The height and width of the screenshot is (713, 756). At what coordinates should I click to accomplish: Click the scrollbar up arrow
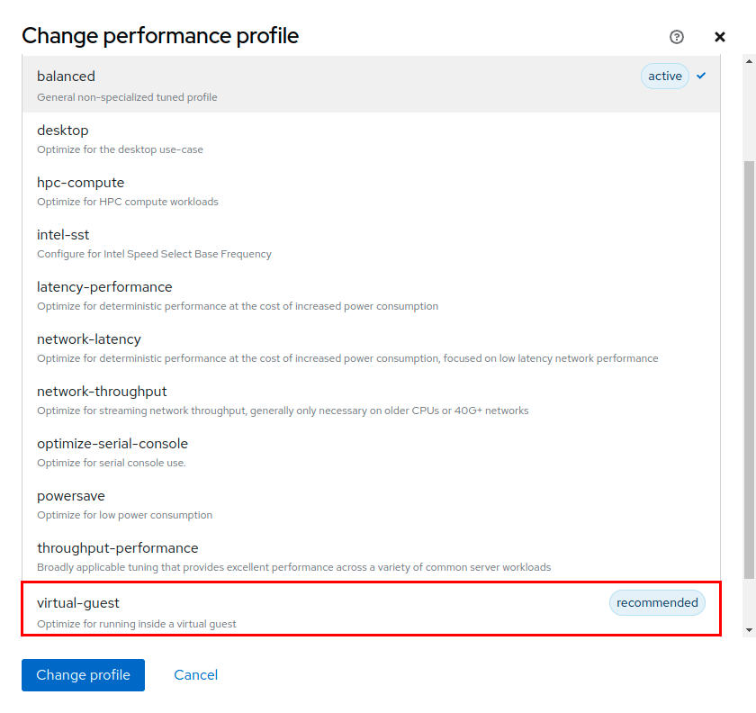coord(749,61)
